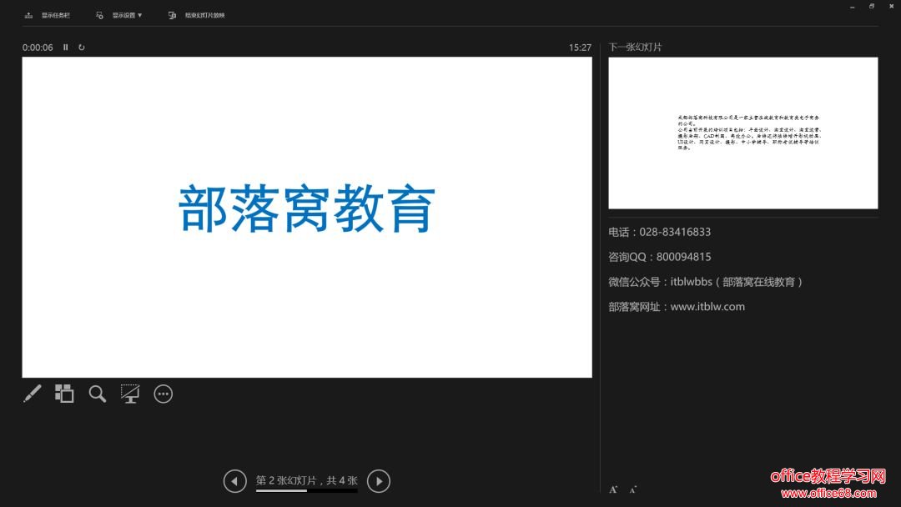Open the Display Settings (显示设置) dropdown
901x507 pixels.
119,16
